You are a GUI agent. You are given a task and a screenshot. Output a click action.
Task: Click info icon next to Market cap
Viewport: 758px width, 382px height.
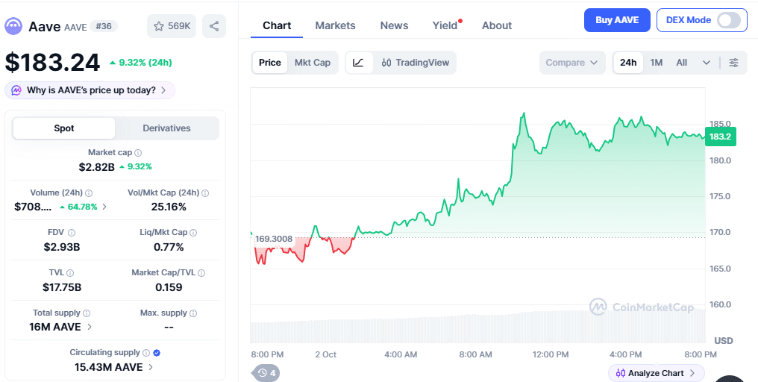(138, 153)
